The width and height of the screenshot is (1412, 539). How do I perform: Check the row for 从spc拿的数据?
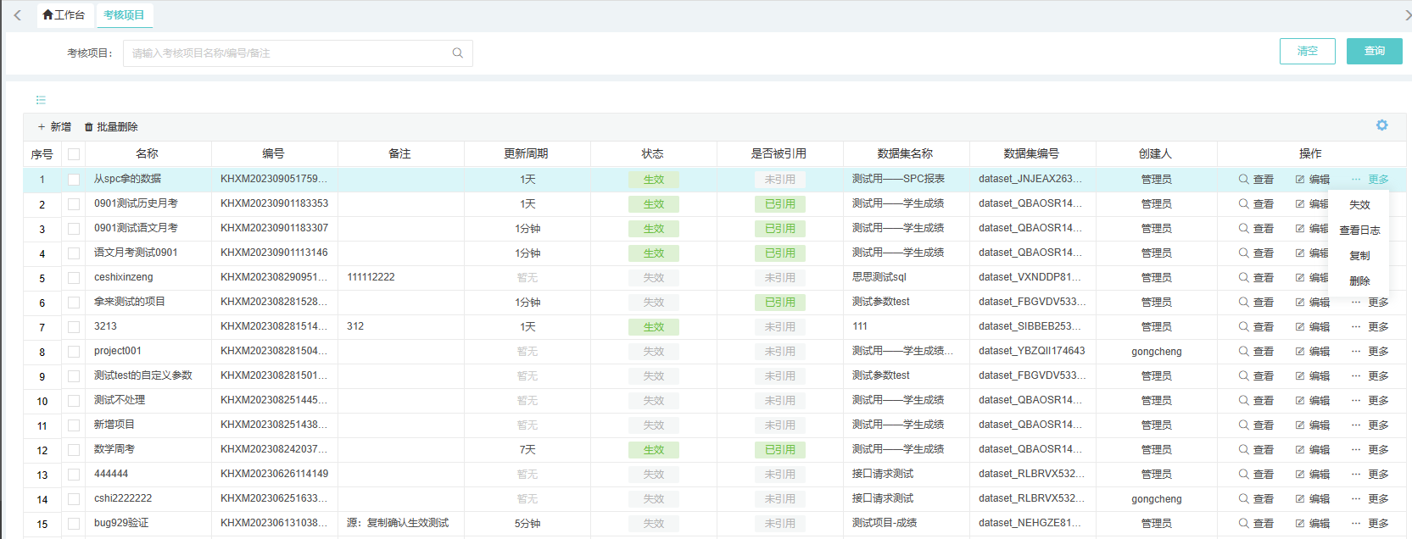point(74,180)
